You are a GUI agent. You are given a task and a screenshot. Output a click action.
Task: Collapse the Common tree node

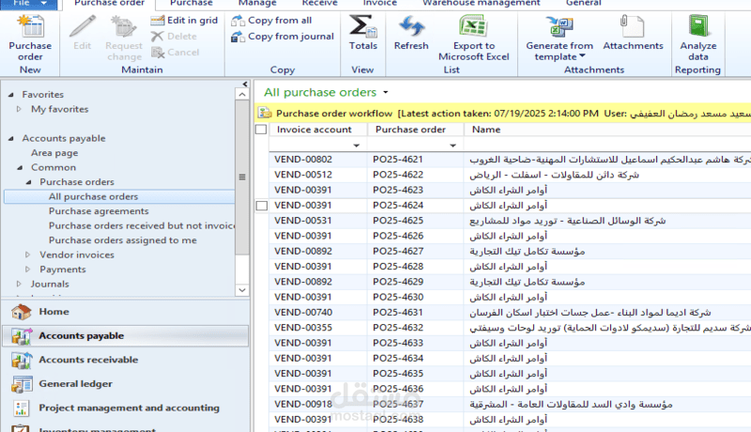click(20, 167)
